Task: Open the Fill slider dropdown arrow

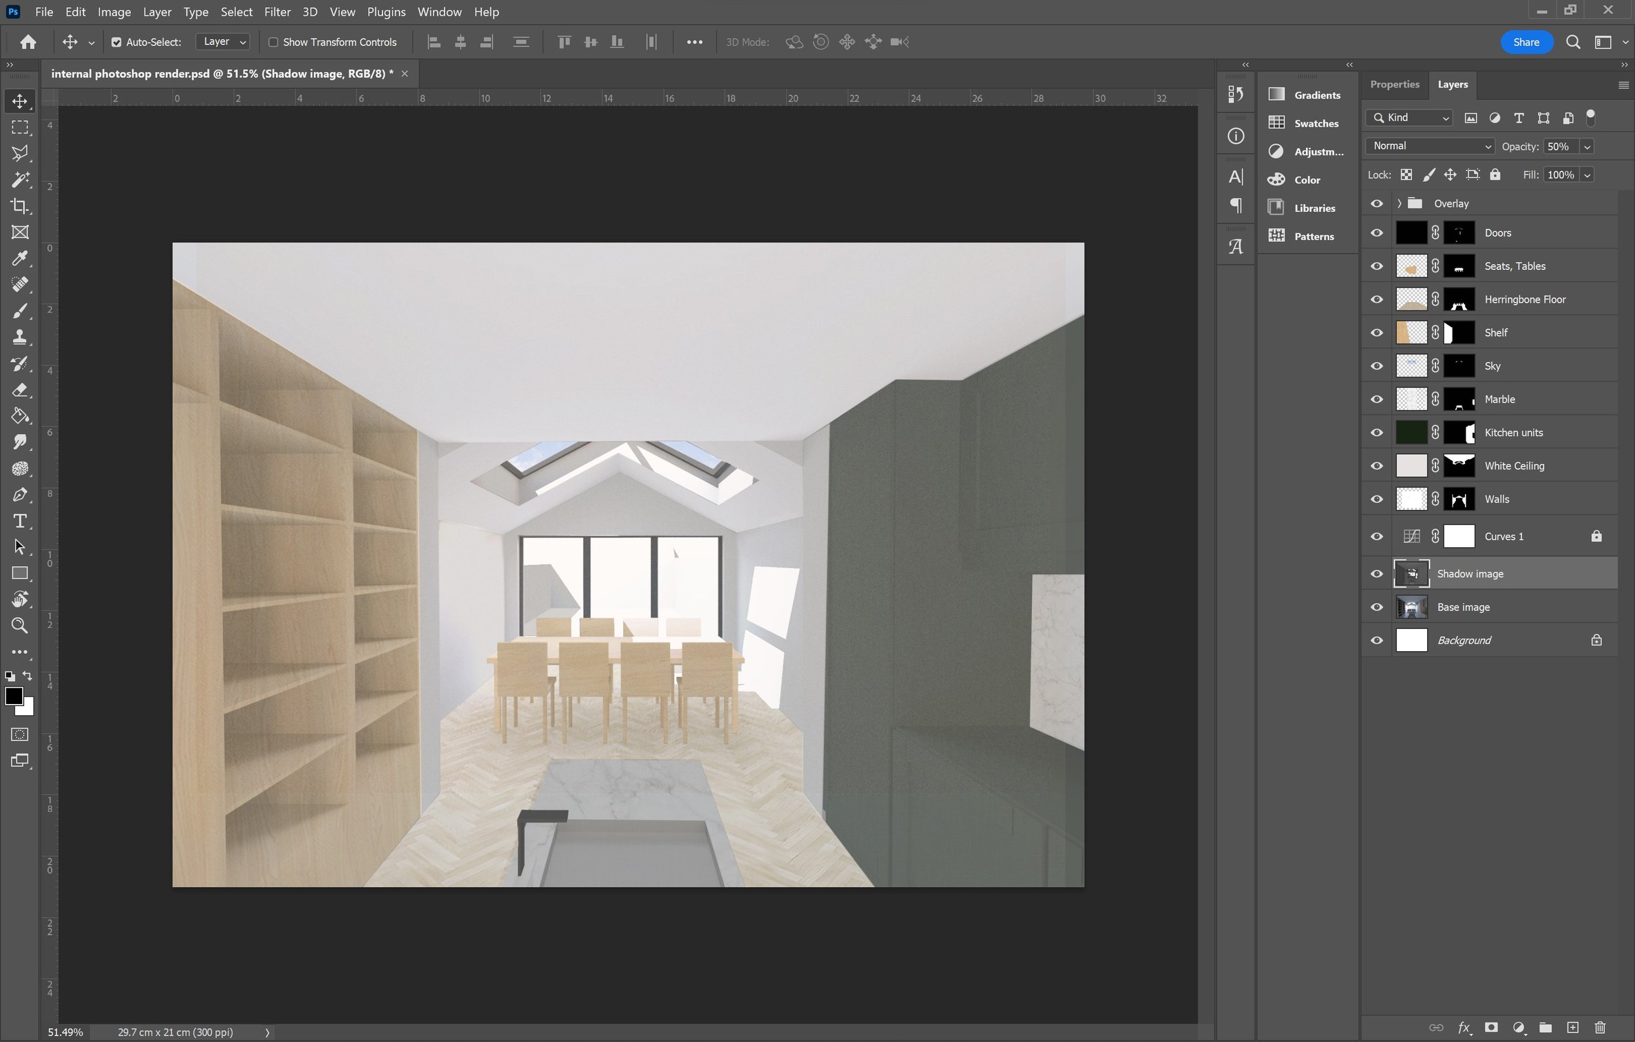Action: pyautogui.click(x=1587, y=175)
